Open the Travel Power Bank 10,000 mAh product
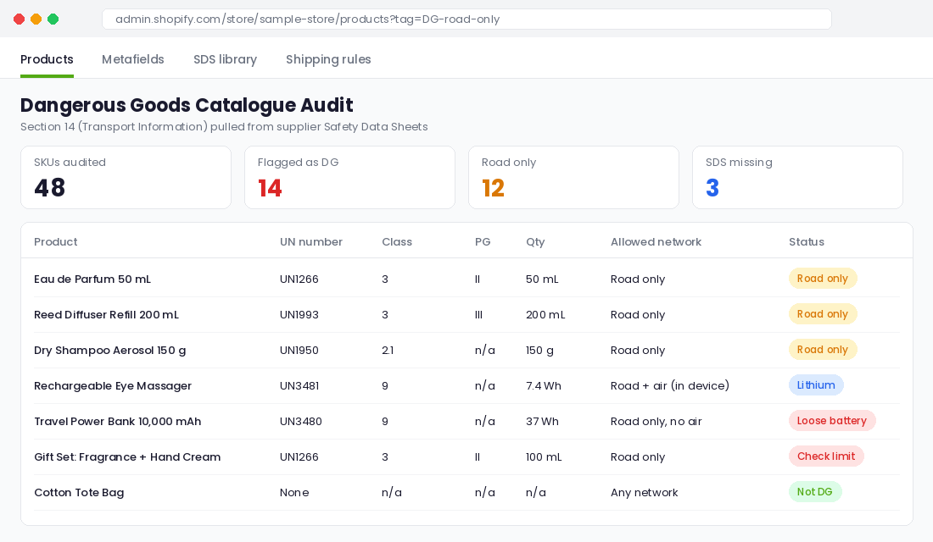The height and width of the screenshot is (542, 933). pos(117,422)
